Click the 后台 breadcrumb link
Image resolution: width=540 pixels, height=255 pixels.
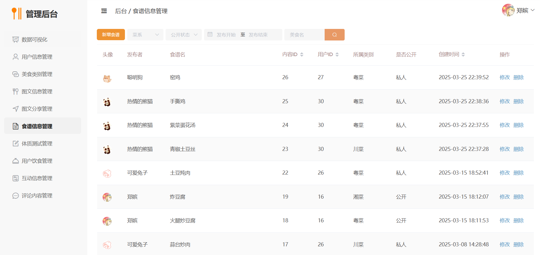tap(121, 11)
